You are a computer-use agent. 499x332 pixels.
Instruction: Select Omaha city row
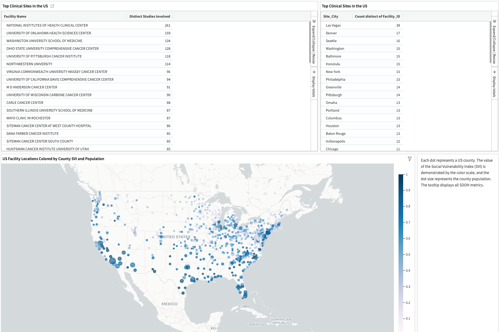pyautogui.click(x=362, y=103)
